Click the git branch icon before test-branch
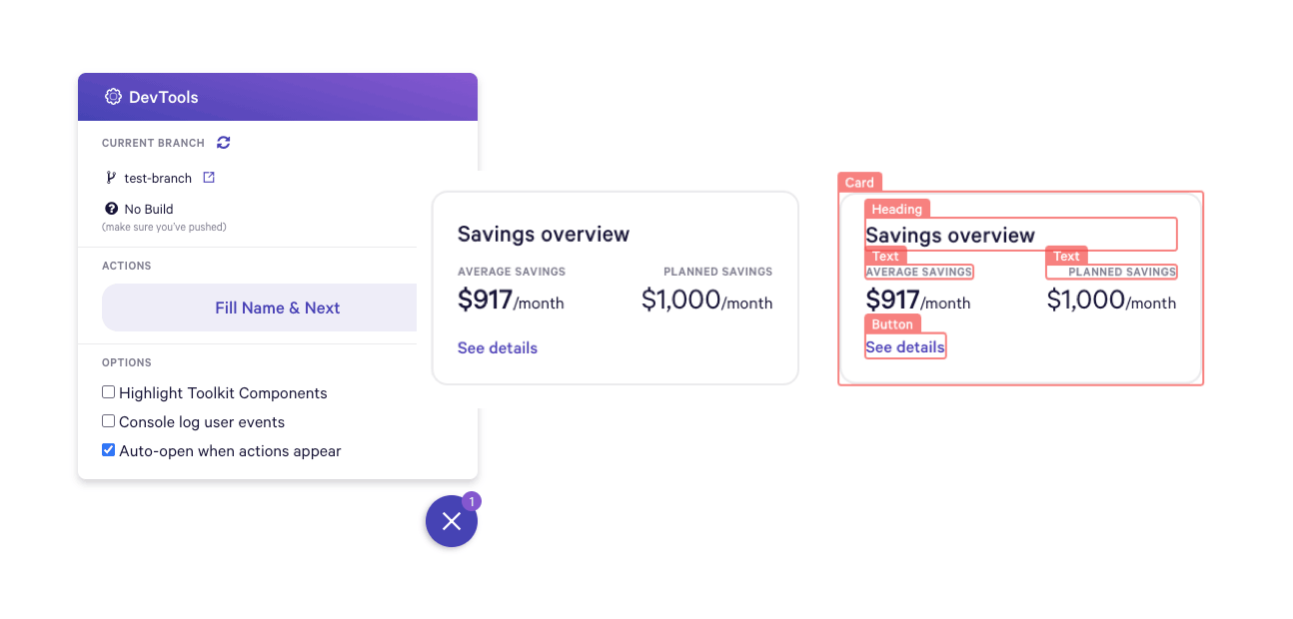 [x=111, y=178]
